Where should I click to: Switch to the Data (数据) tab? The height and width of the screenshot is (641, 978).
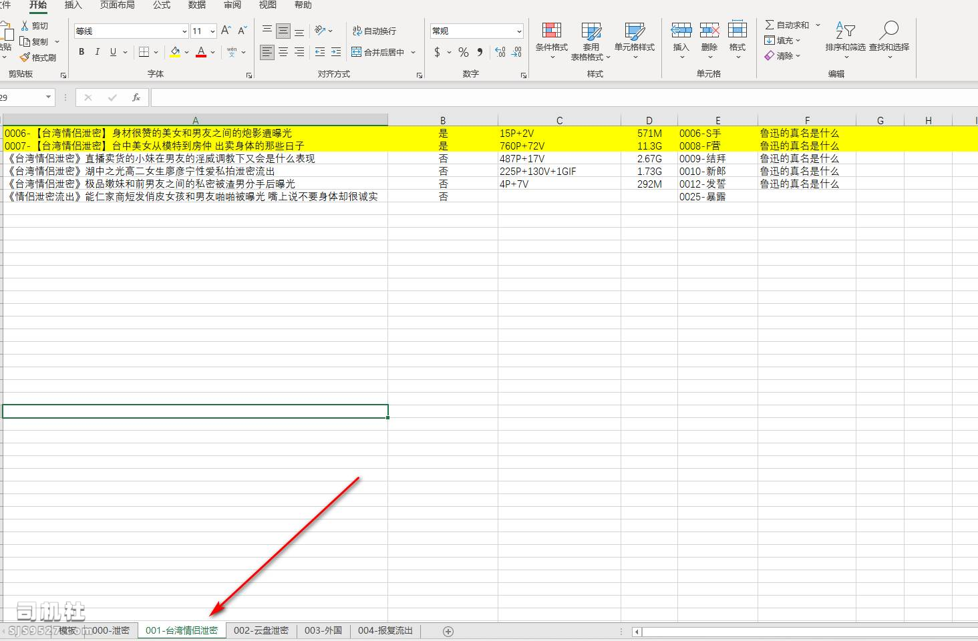(x=197, y=5)
